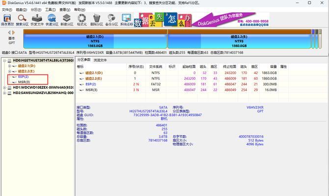Open the 磁盘(D) menu
Viewport: 329px width, 196px height.
[x=22, y=10]
